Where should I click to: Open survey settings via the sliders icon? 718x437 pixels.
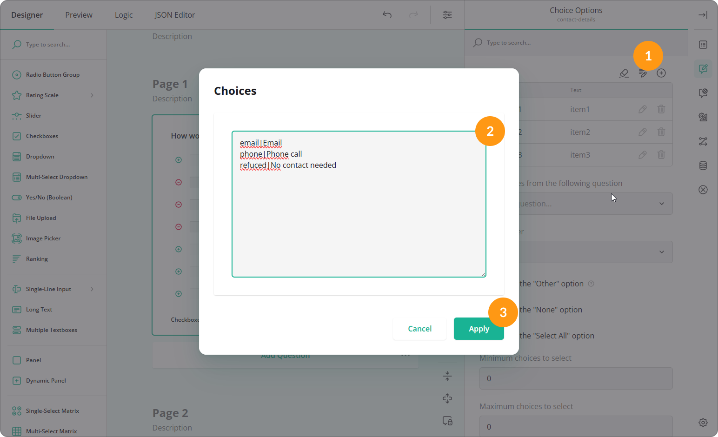tap(447, 14)
